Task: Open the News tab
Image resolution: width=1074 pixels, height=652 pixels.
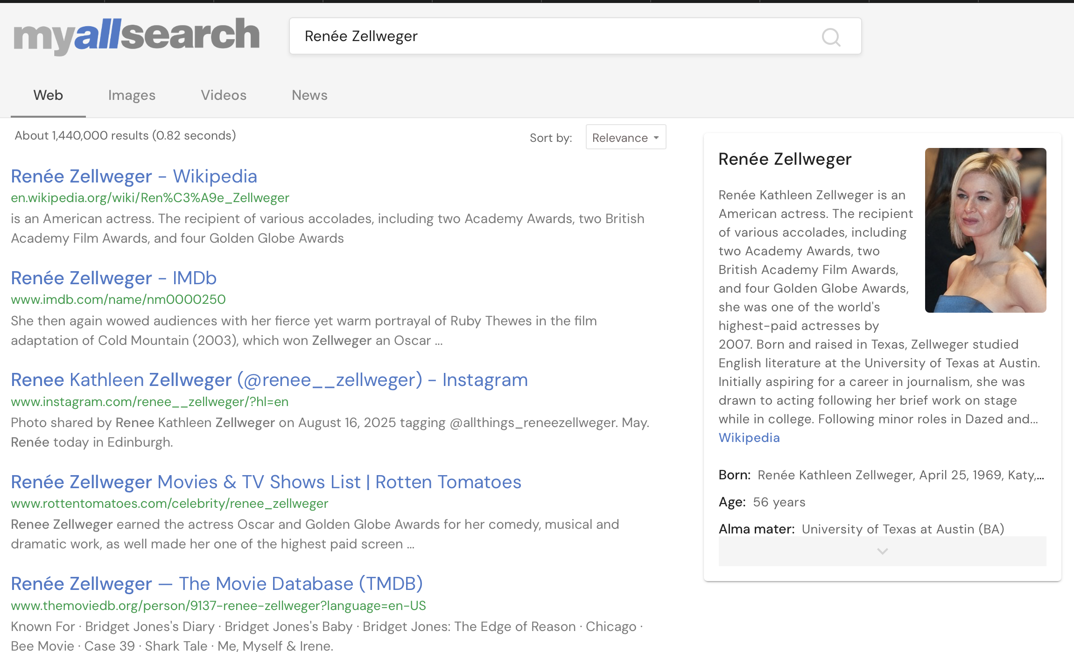Action: (x=309, y=95)
